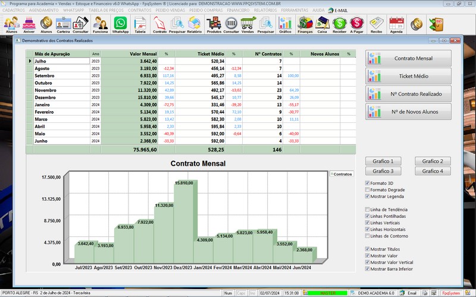Click the Valor Mensal column header
The height and width of the screenshot is (297, 476).
coord(130,54)
